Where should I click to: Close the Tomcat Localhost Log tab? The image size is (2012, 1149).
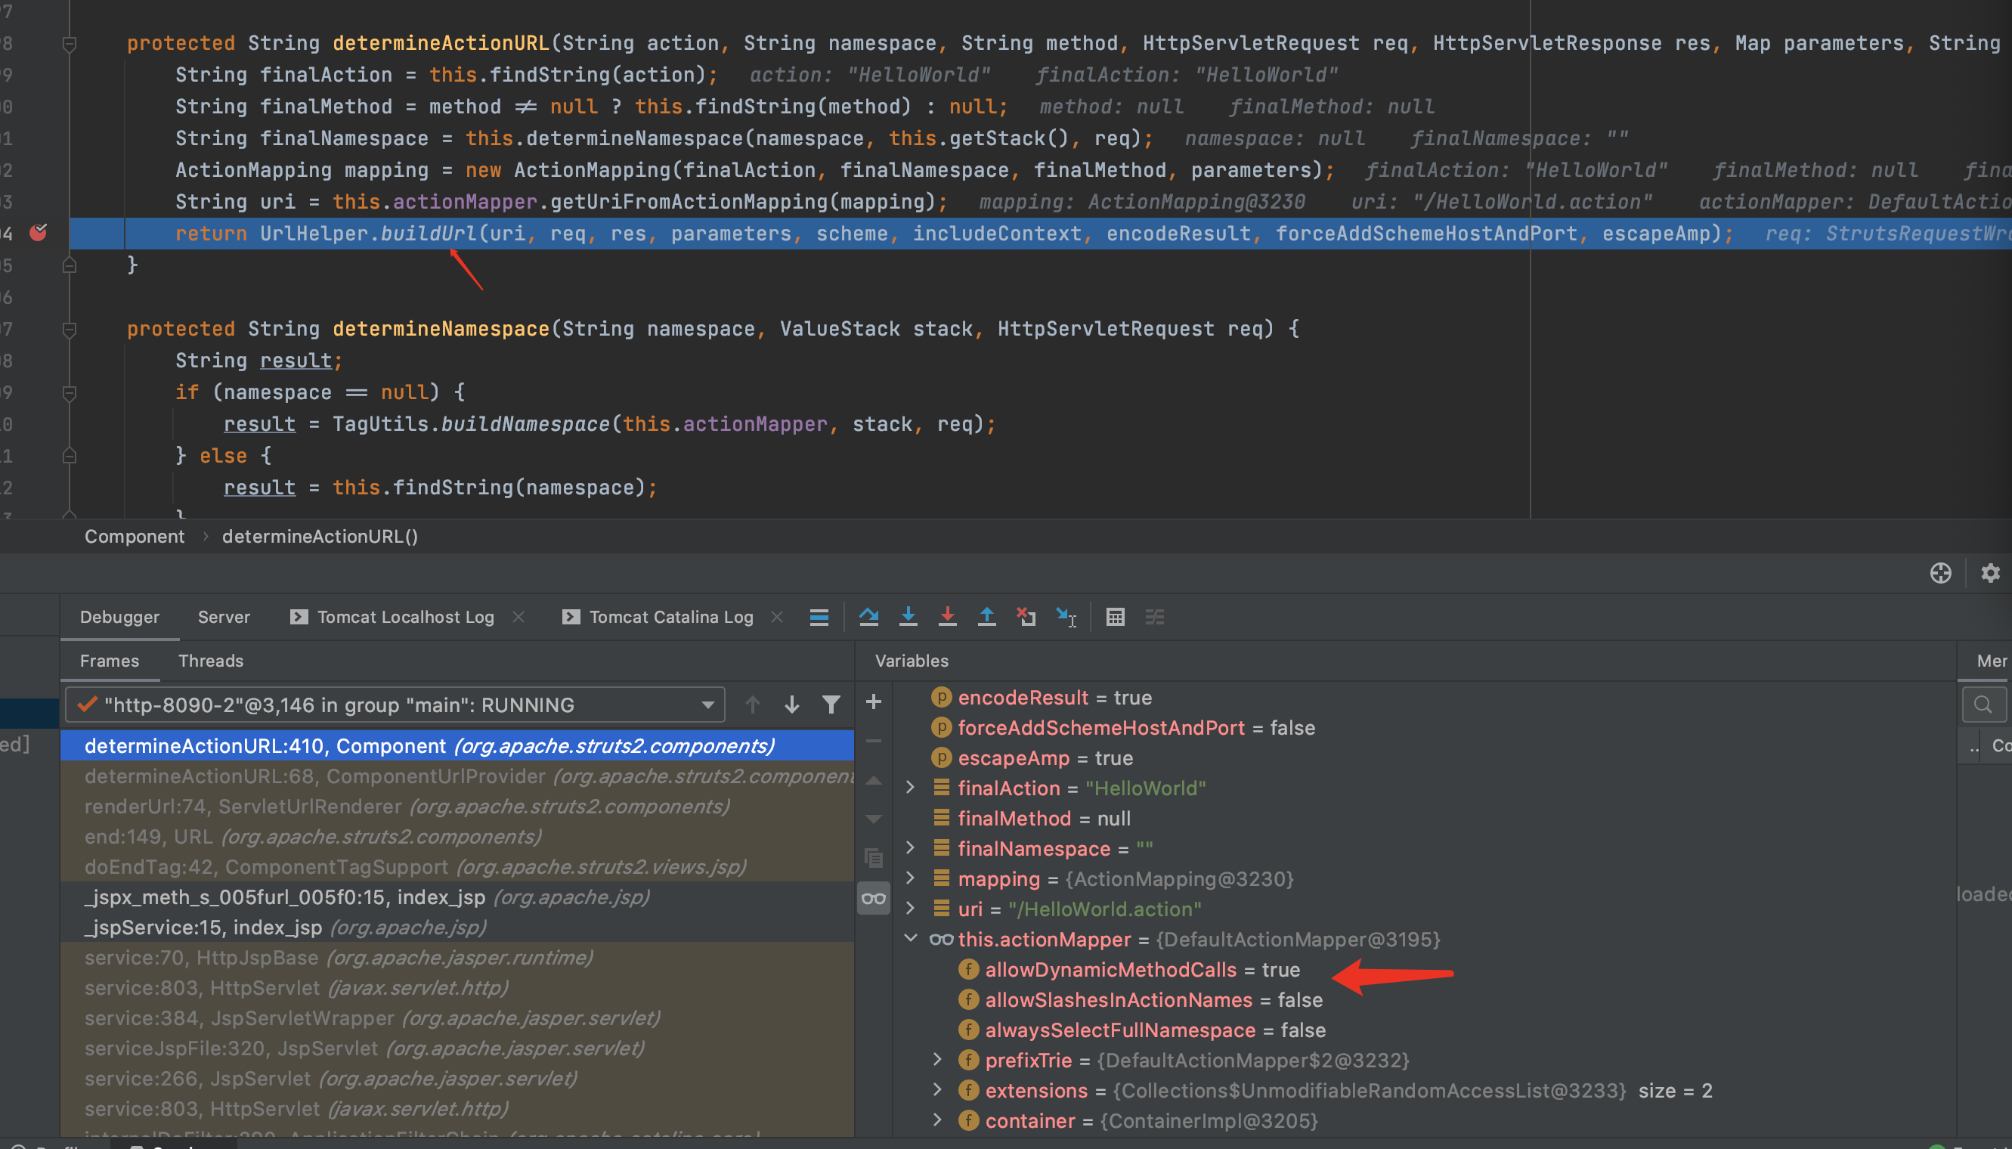click(x=518, y=617)
